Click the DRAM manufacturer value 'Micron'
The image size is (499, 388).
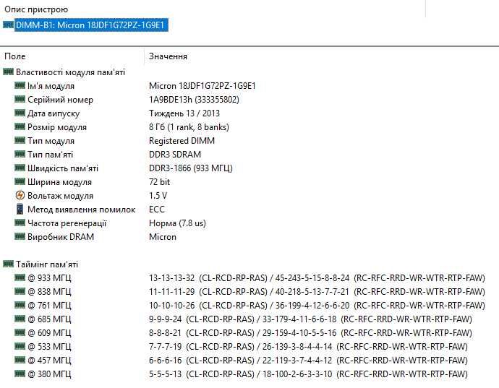tap(163, 237)
